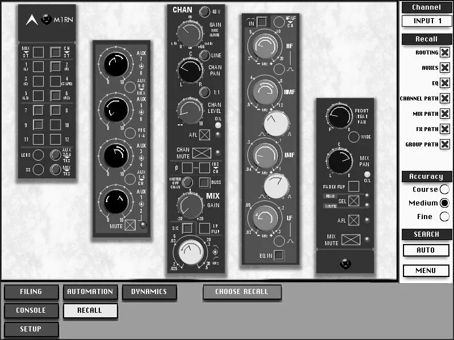Screen dimensions: 454x340
Task: Switch to the AUTOMATION page
Action: click(x=90, y=292)
